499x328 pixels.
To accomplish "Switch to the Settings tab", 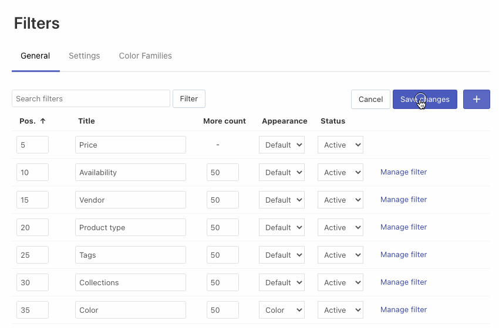I will point(84,56).
